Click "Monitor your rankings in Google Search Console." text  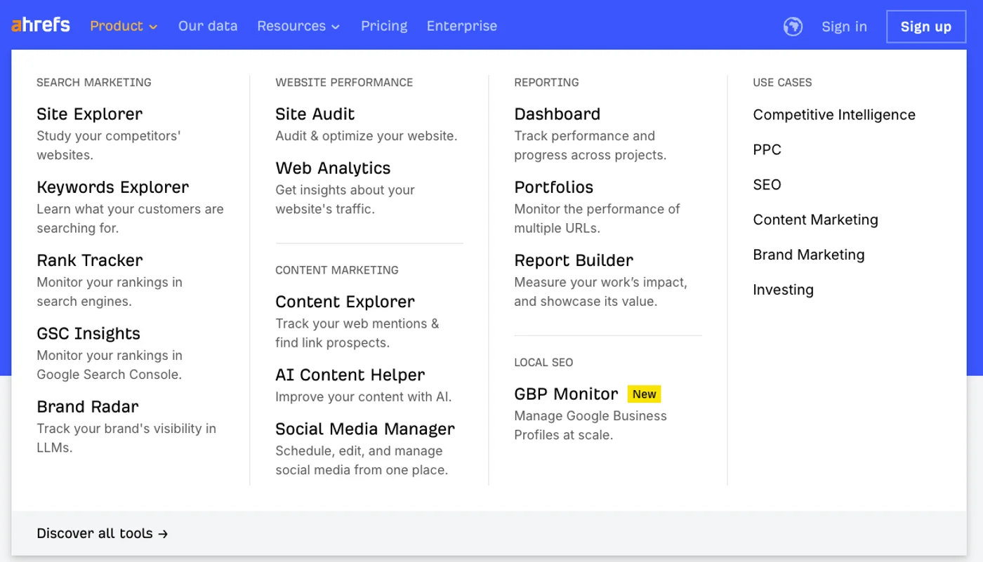[110, 365]
